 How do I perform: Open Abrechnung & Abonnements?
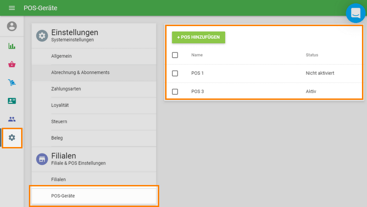point(94,73)
